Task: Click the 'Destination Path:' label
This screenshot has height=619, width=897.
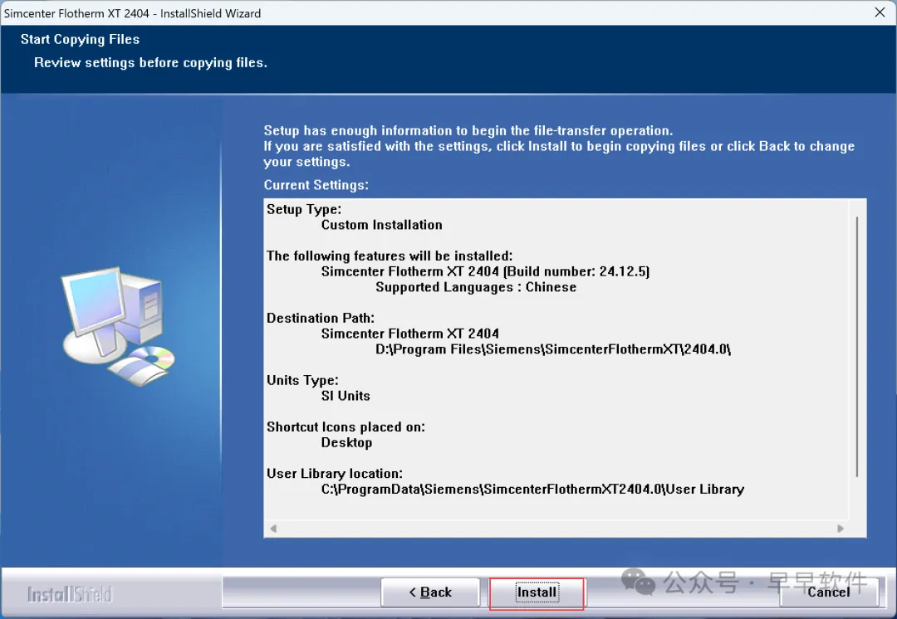Action: [321, 319]
